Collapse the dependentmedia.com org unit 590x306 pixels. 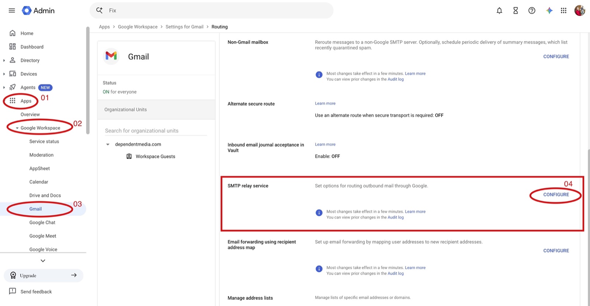coord(108,144)
